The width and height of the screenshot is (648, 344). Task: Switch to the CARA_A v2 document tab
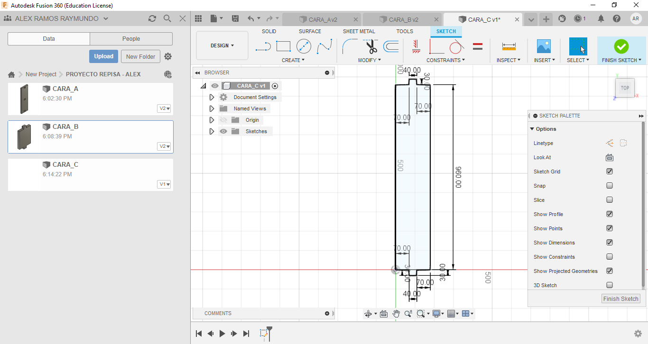pos(323,19)
